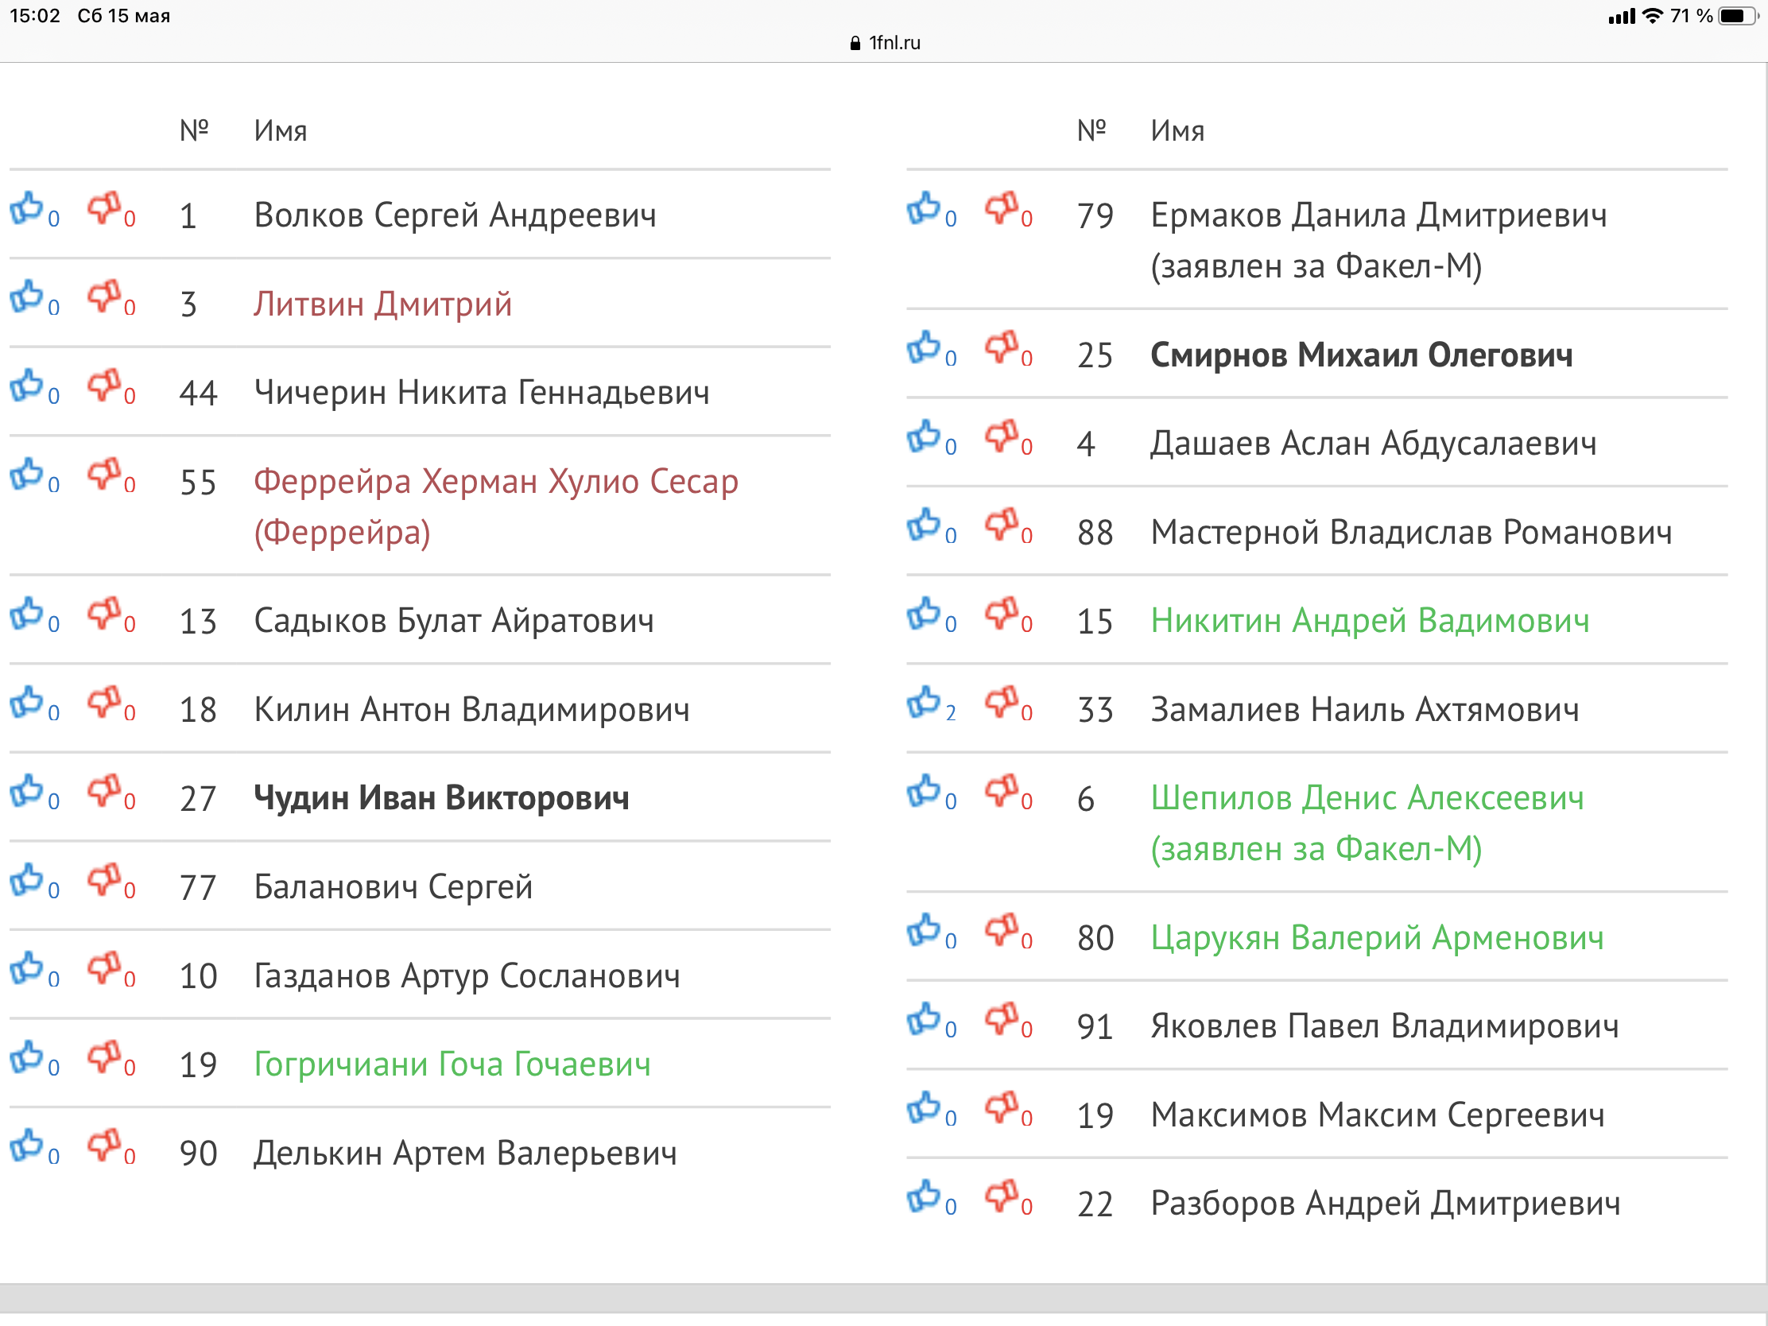Dislike Смирнов Михаил Олегович

pos(1002,348)
